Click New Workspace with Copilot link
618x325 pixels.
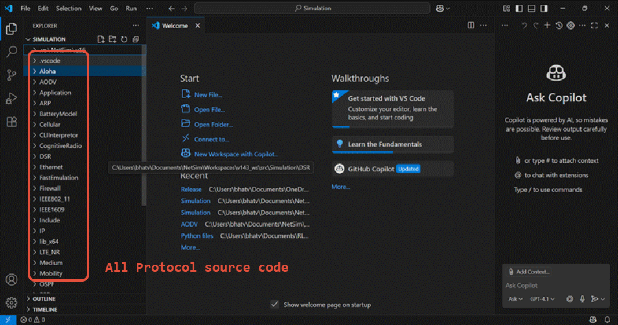pos(236,154)
